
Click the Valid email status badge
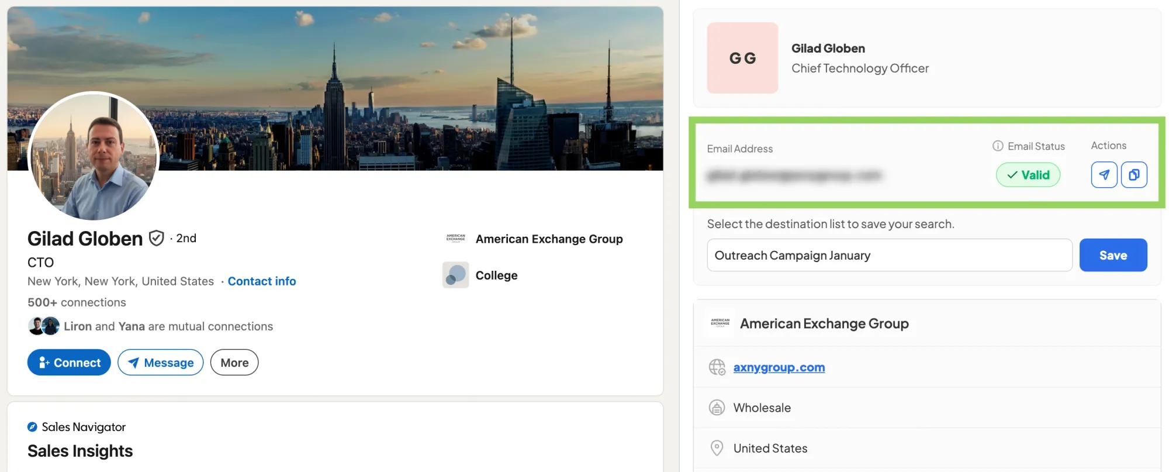point(1028,175)
